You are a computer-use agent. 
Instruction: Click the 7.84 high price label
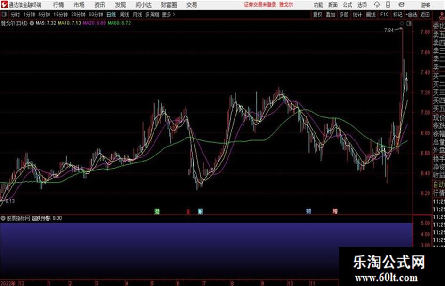tap(389, 31)
